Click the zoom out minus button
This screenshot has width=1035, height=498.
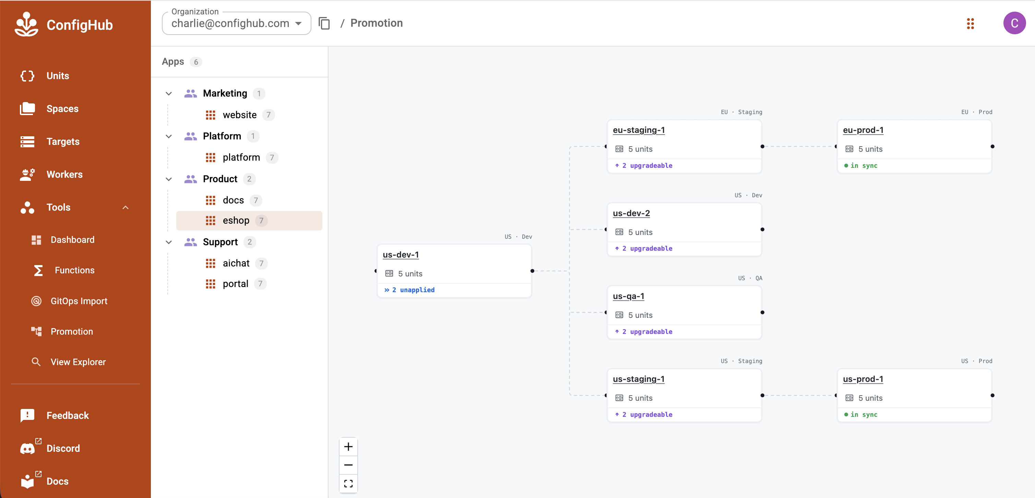click(x=348, y=465)
